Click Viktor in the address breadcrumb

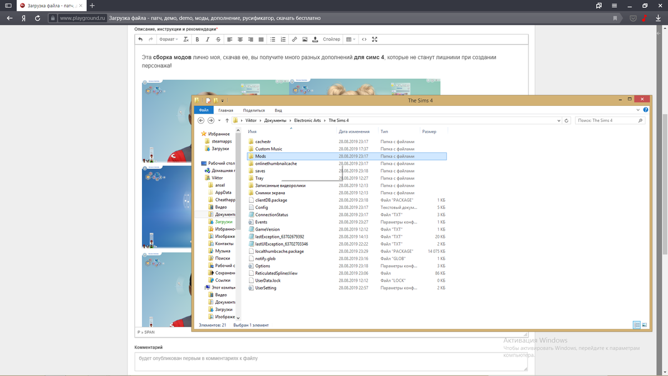point(251,120)
